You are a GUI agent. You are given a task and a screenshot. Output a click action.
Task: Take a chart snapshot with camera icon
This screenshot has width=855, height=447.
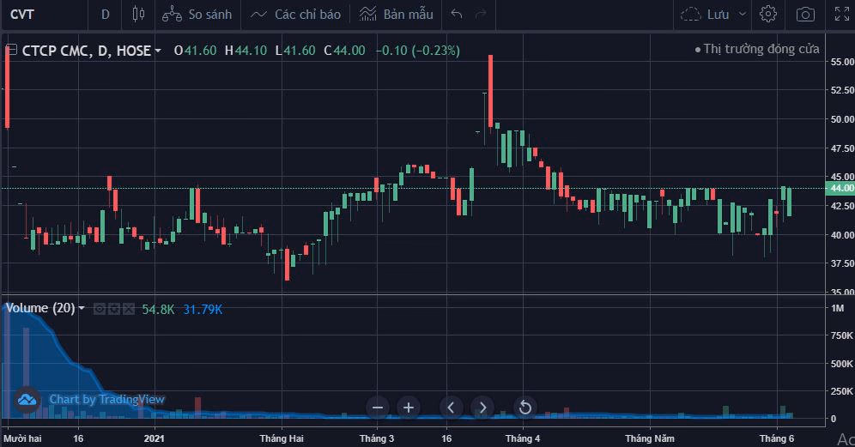click(x=805, y=14)
